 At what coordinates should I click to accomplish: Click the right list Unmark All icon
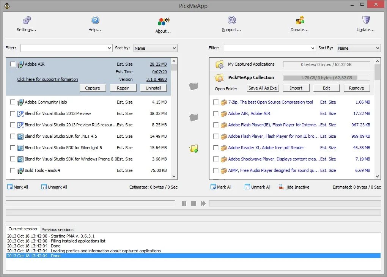(247, 187)
